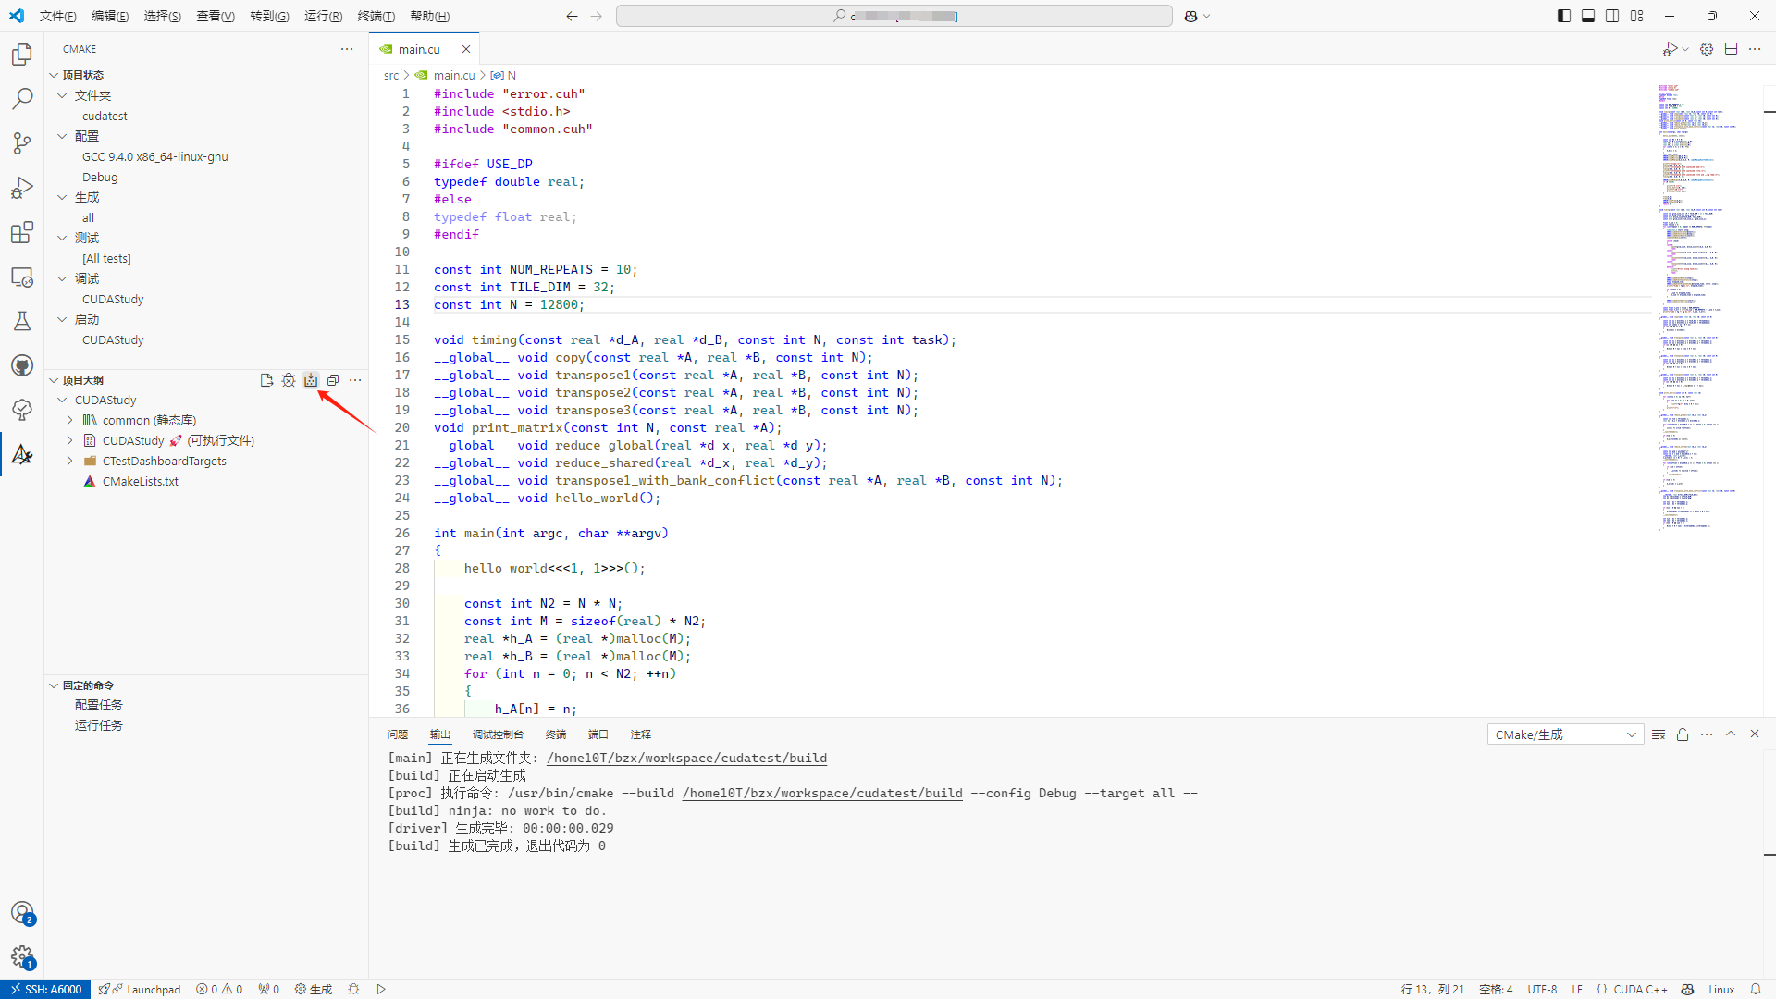Click the run play icon in status bar
This screenshot has width=1776, height=999.
pos(381,989)
